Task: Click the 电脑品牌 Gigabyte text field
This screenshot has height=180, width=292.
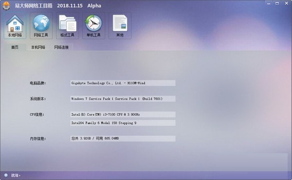Action: point(123,83)
